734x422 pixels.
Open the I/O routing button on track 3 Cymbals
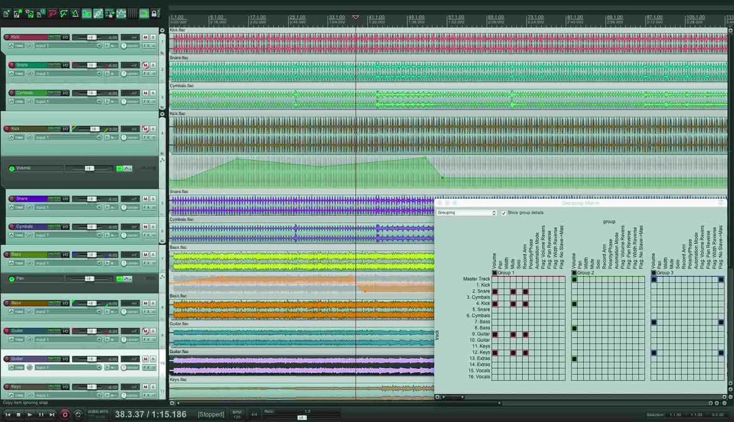click(65, 93)
